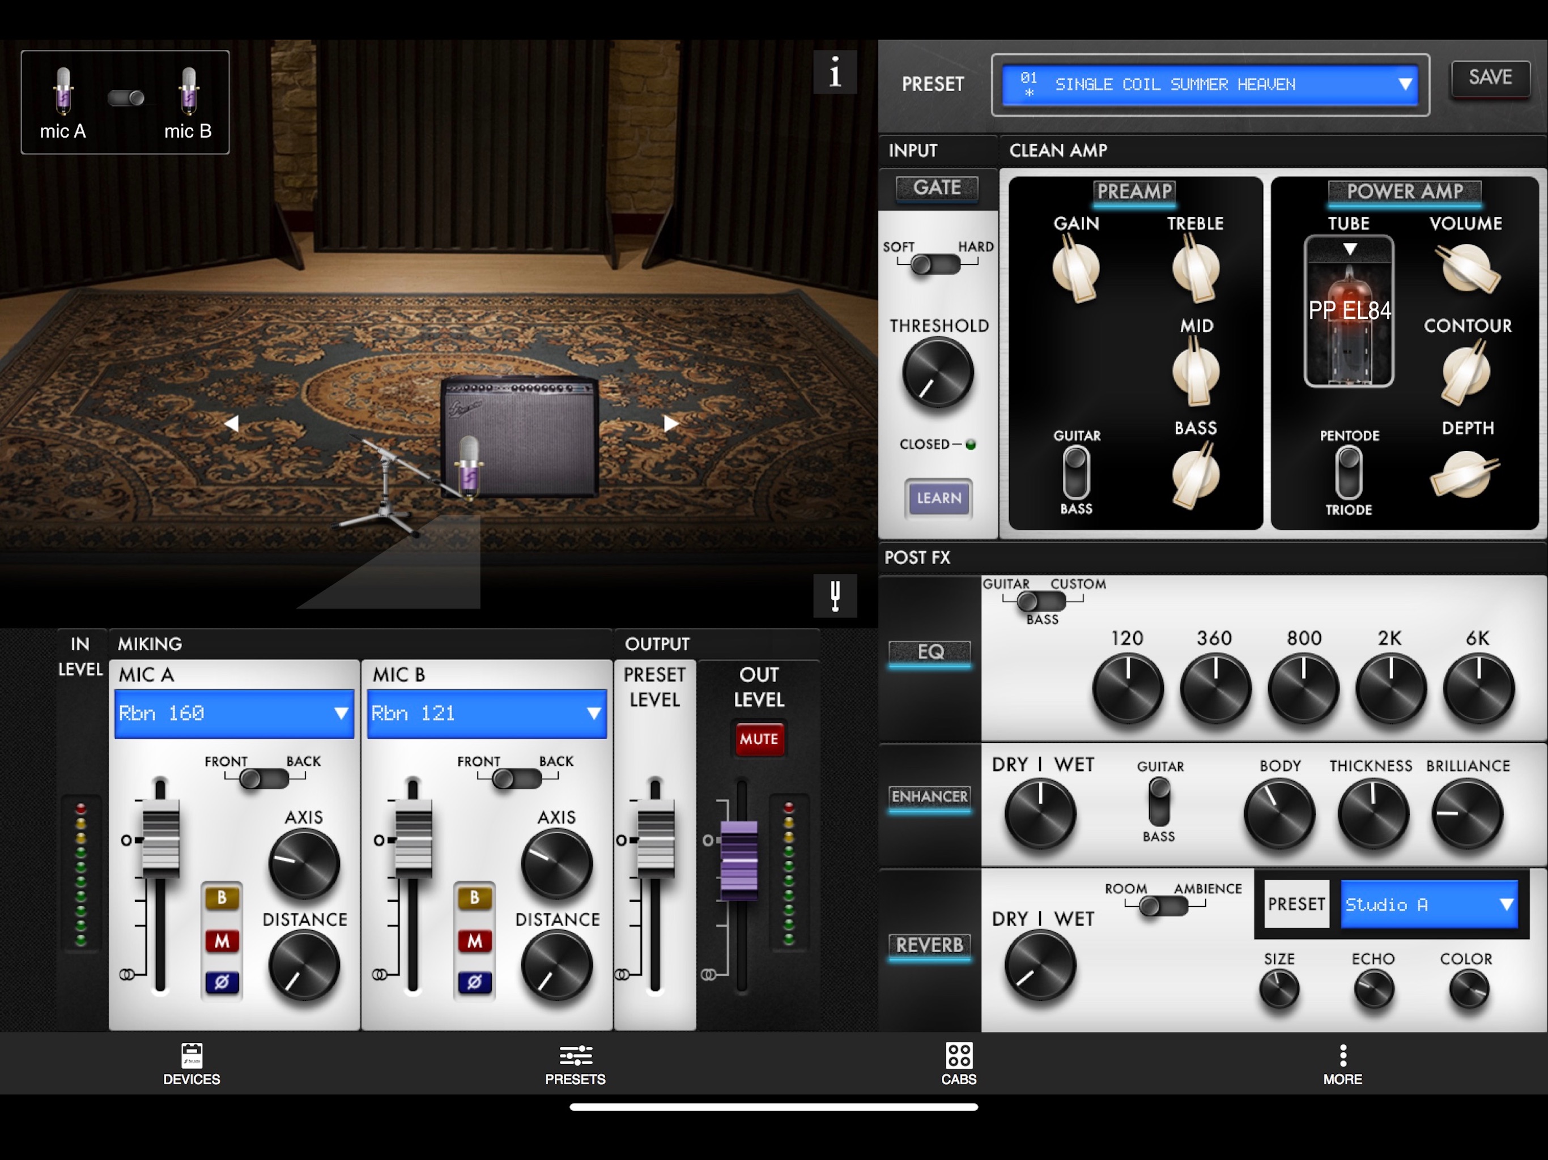Click the purple OUT LEVEL fader
This screenshot has width=1548, height=1160.
point(739,859)
